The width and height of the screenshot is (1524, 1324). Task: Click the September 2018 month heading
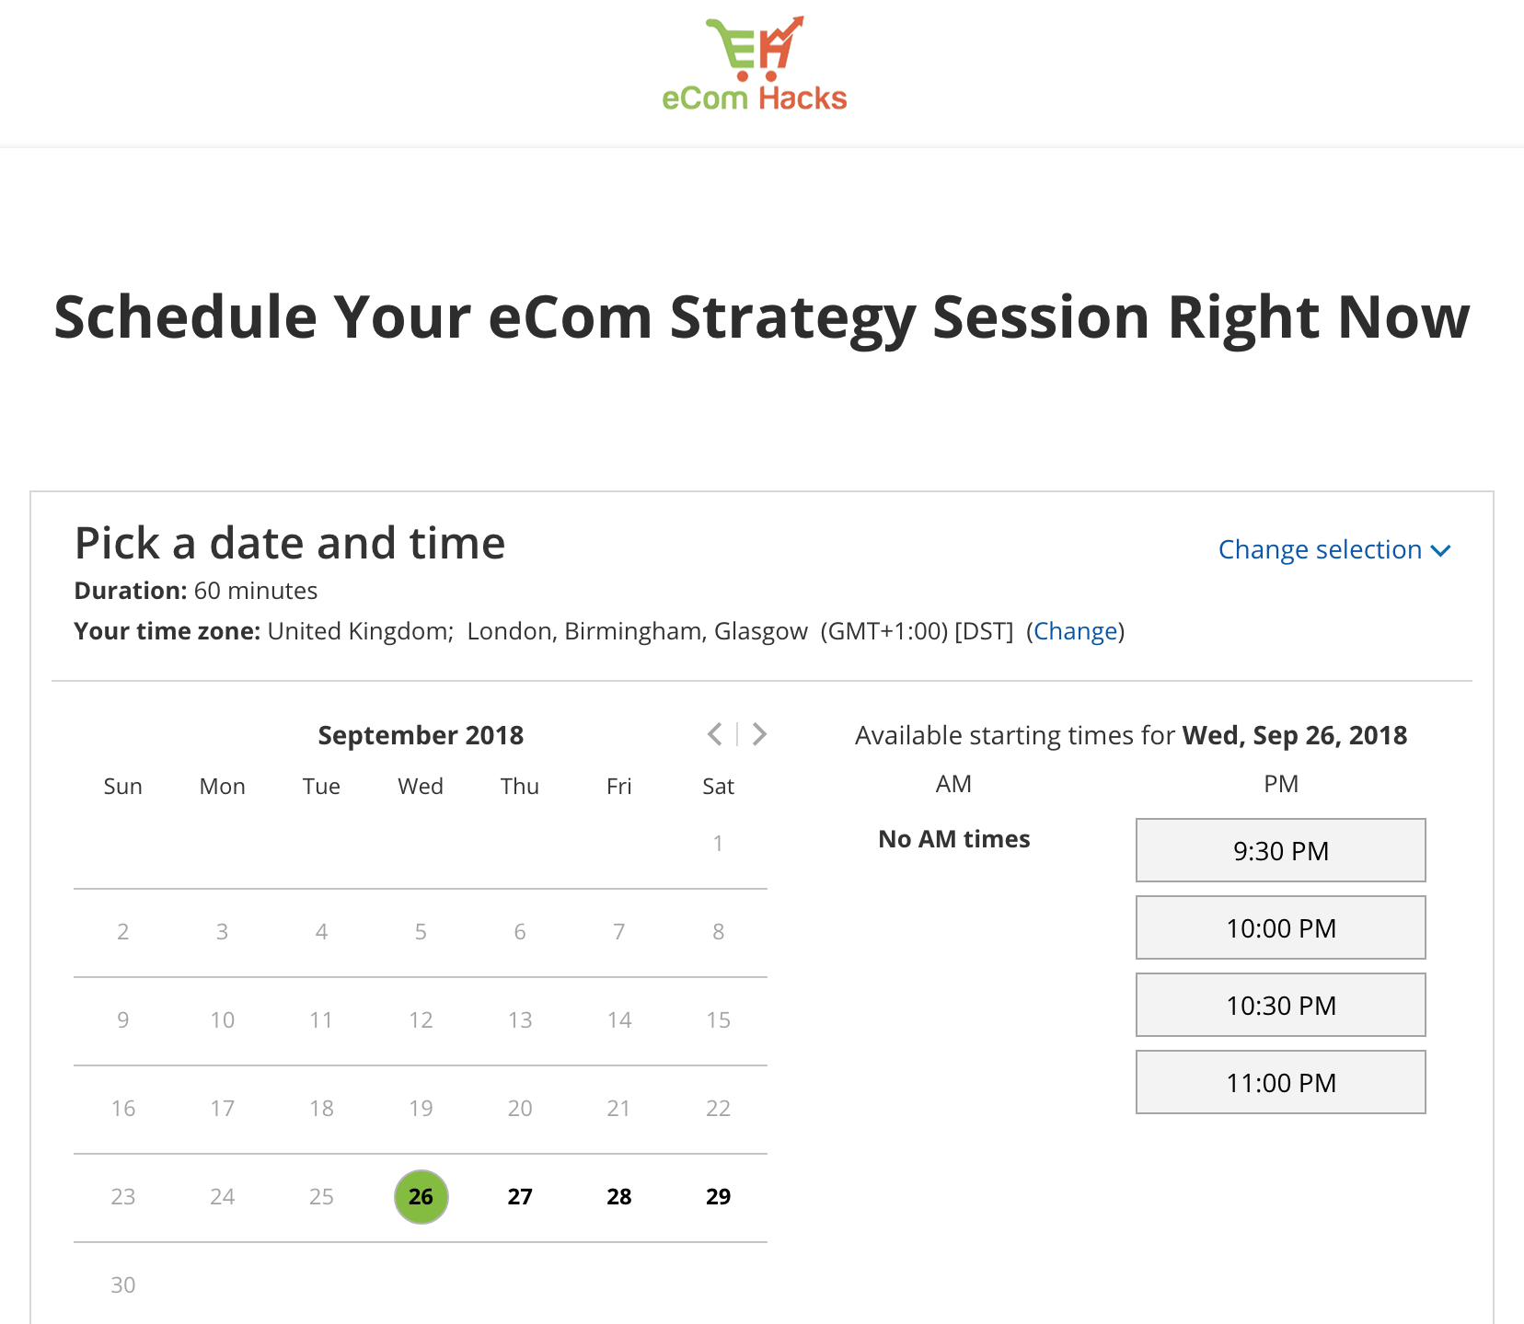coord(421,735)
